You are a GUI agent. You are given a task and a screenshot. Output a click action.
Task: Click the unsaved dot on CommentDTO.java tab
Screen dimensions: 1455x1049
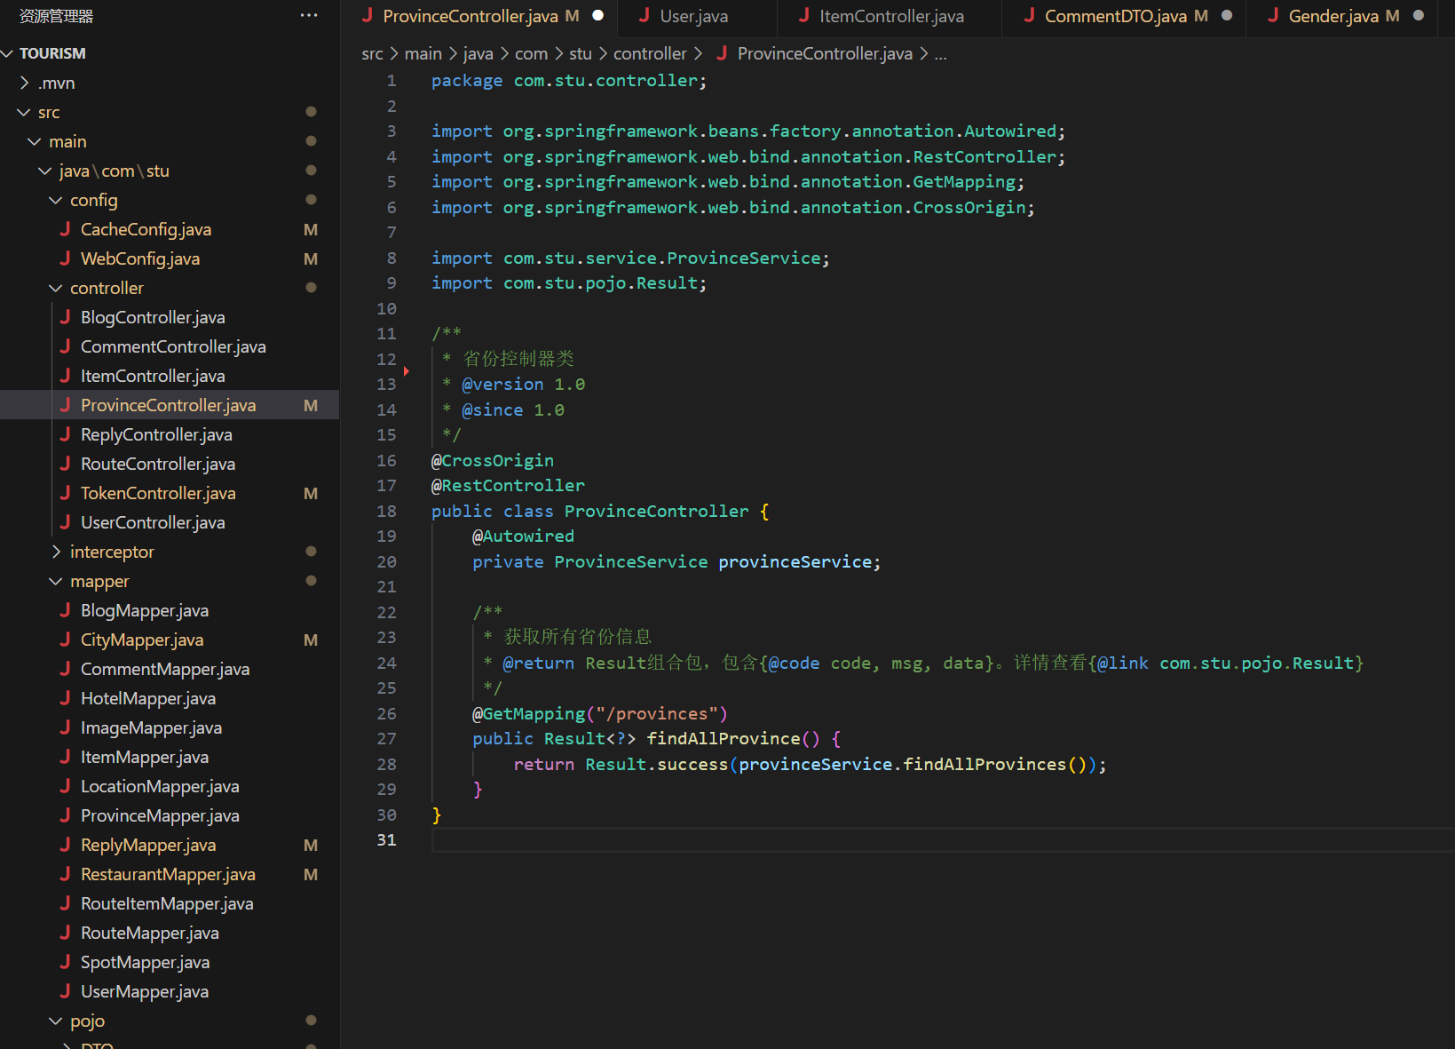(1227, 16)
